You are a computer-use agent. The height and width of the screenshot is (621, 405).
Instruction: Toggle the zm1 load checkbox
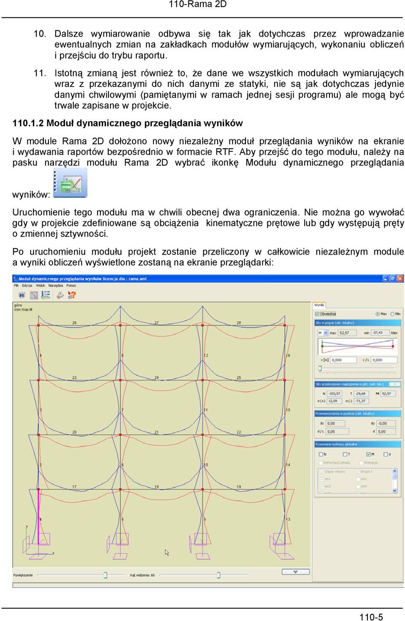click(322, 479)
